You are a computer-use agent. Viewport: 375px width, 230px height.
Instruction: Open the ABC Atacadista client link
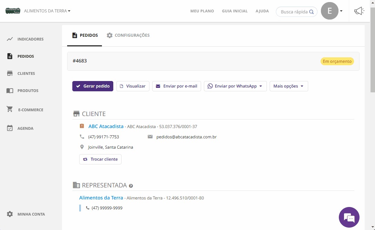click(x=106, y=126)
